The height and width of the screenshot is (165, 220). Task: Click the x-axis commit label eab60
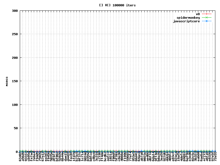[198, 156]
